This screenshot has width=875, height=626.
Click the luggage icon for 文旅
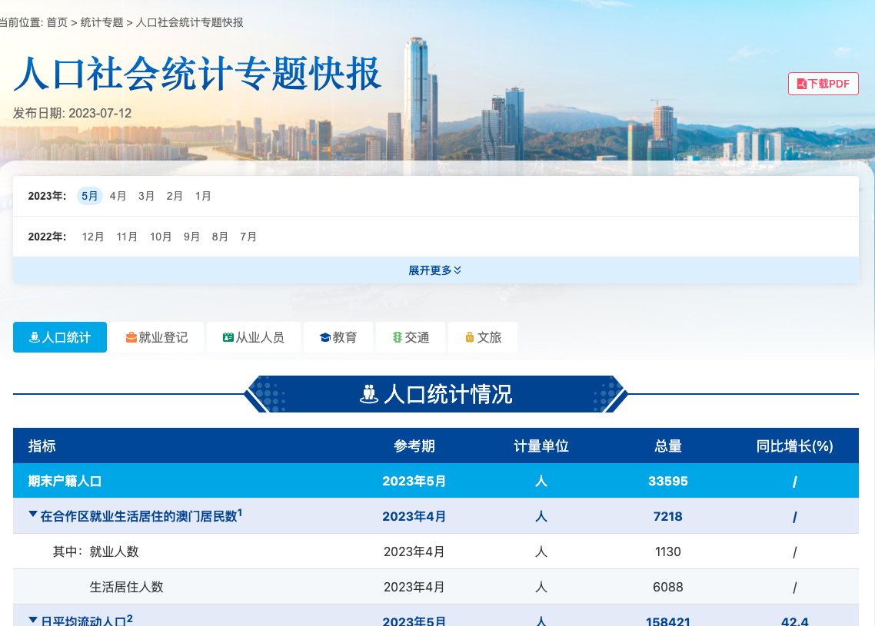(469, 337)
